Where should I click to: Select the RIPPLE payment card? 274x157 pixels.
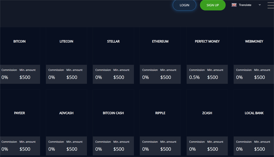tap(160, 122)
